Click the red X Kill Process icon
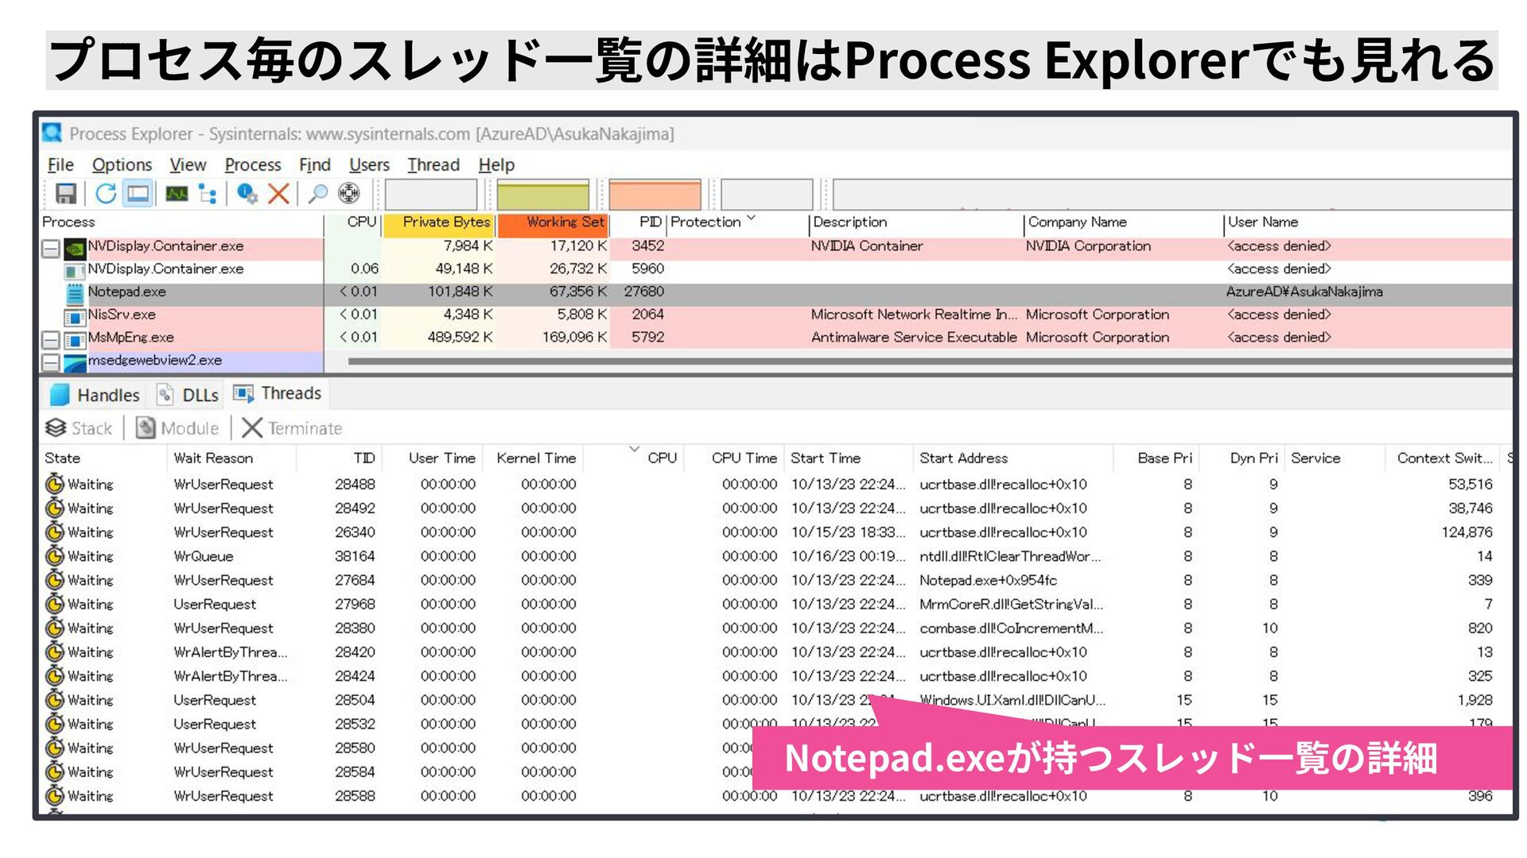 click(278, 194)
